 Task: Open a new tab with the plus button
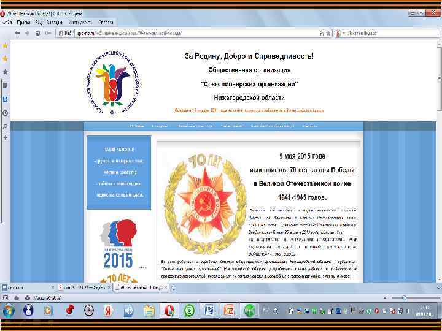(174, 287)
